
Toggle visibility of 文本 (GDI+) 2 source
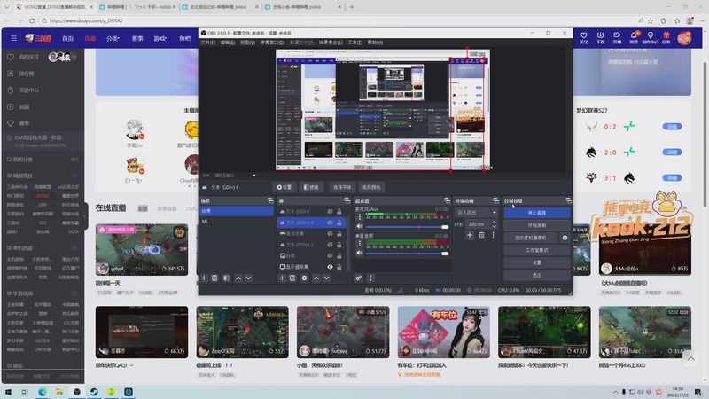tap(330, 245)
